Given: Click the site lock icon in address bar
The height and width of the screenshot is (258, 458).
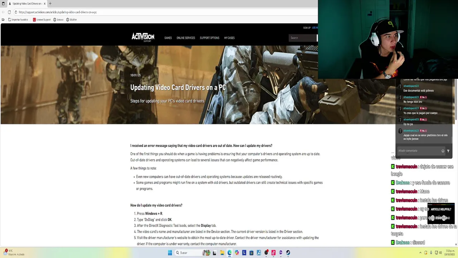Looking at the screenshot, I should point(16,12).
